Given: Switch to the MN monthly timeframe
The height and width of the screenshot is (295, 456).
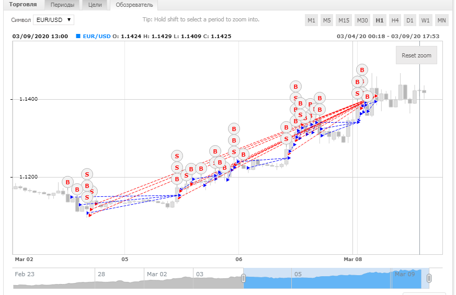Looking at the screenshot, I should (x=441, y=20).
